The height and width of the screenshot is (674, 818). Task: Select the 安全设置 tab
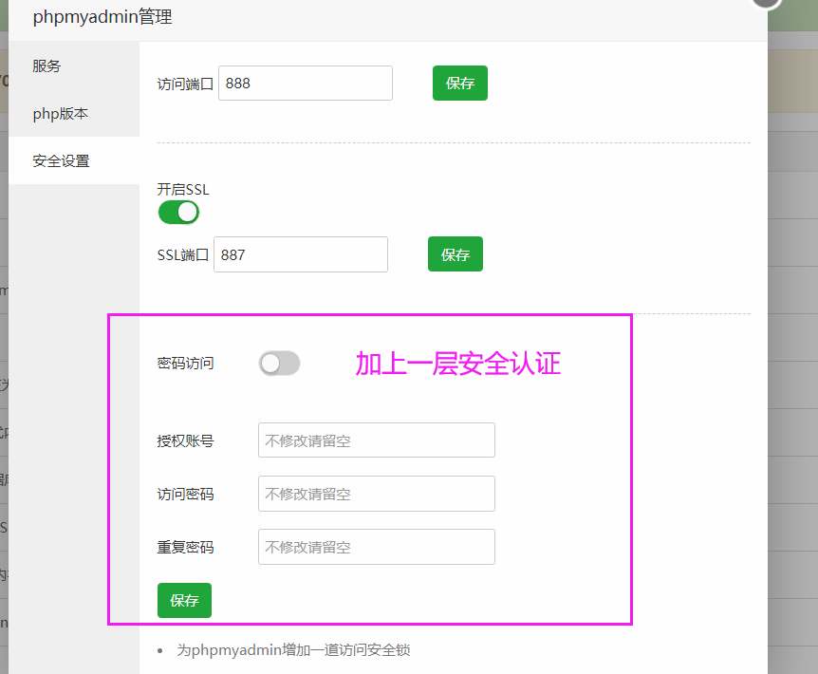click(x=74, y=160)
